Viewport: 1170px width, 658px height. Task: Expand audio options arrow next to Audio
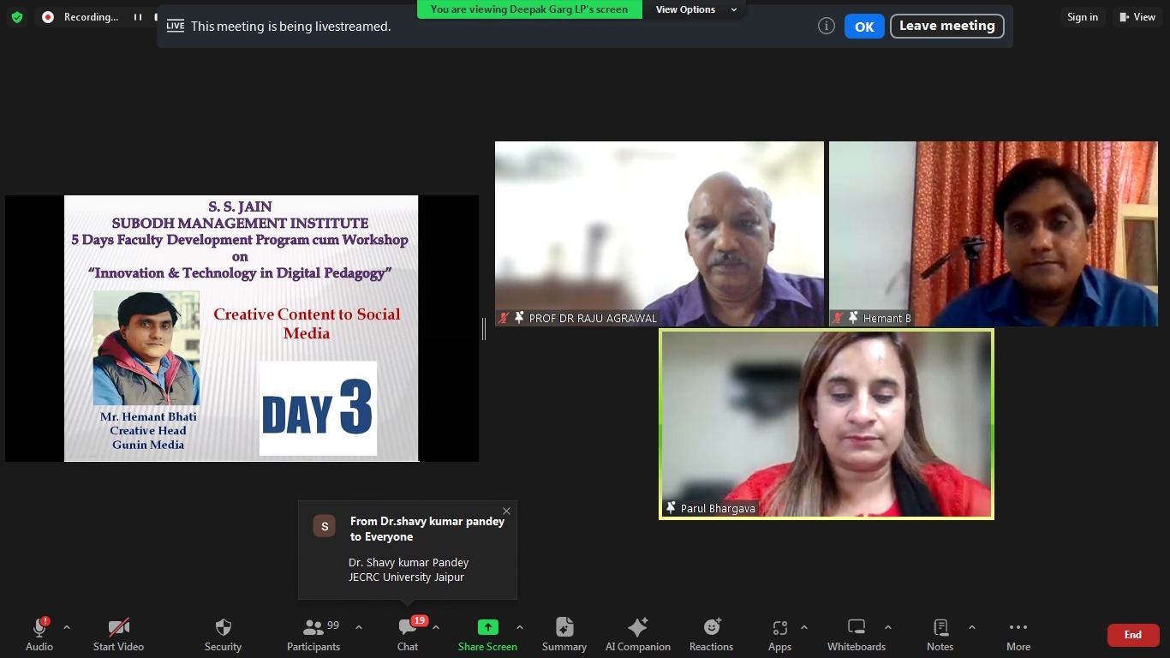pos(67,627)
